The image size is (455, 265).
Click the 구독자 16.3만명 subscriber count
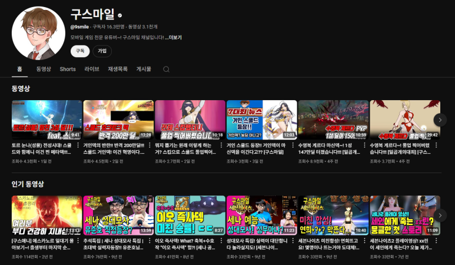click(108, 27)
